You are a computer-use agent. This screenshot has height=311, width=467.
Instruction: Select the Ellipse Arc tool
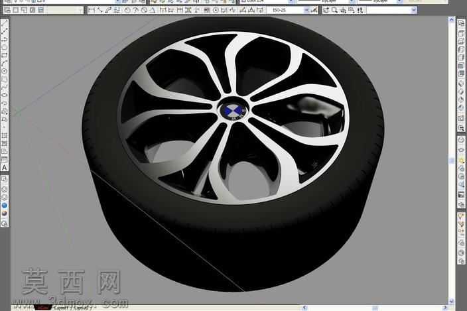pyautogui.click(x=5, y=103)
